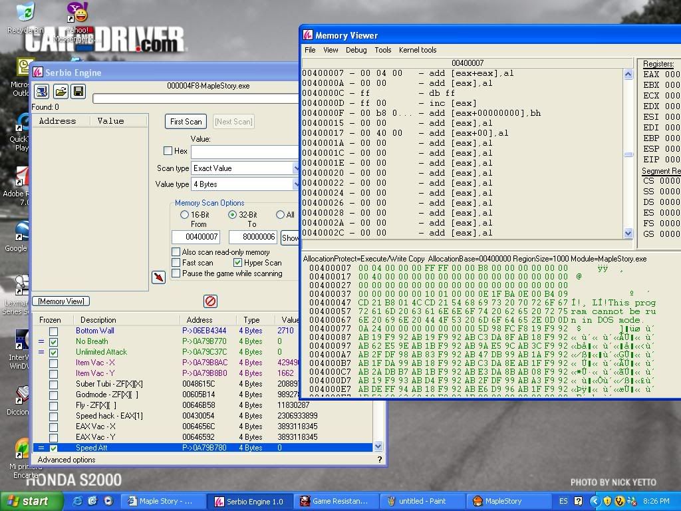681x511 pixels.
Task: Select Speed Att row in address list
Action: [202, 448]
